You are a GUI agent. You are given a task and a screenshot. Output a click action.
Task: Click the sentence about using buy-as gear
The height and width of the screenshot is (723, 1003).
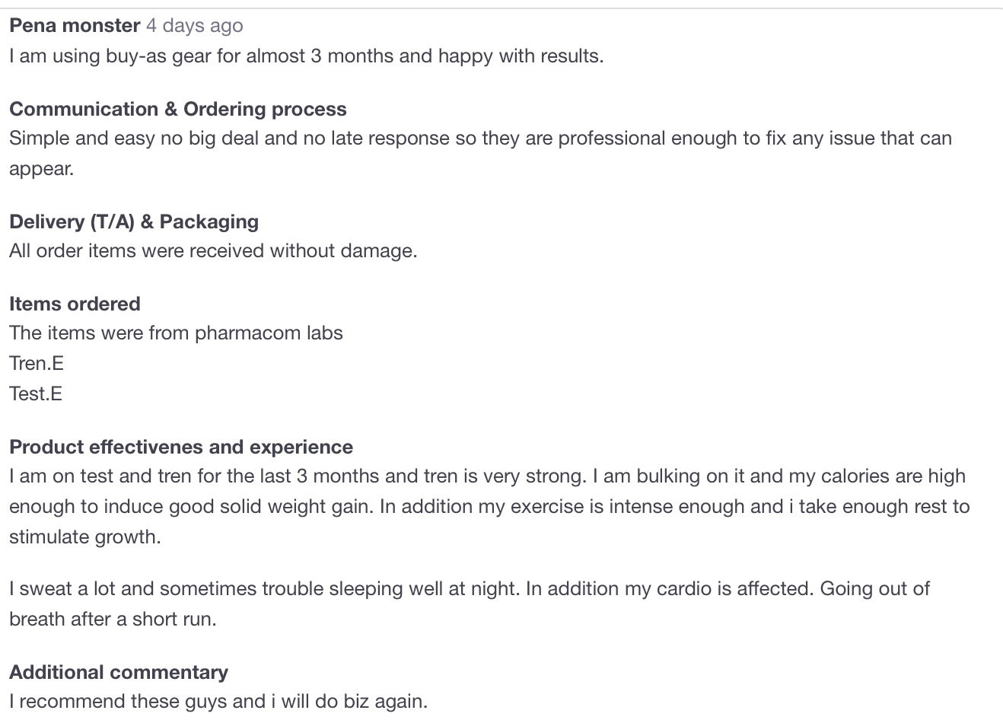click(306, 56)
